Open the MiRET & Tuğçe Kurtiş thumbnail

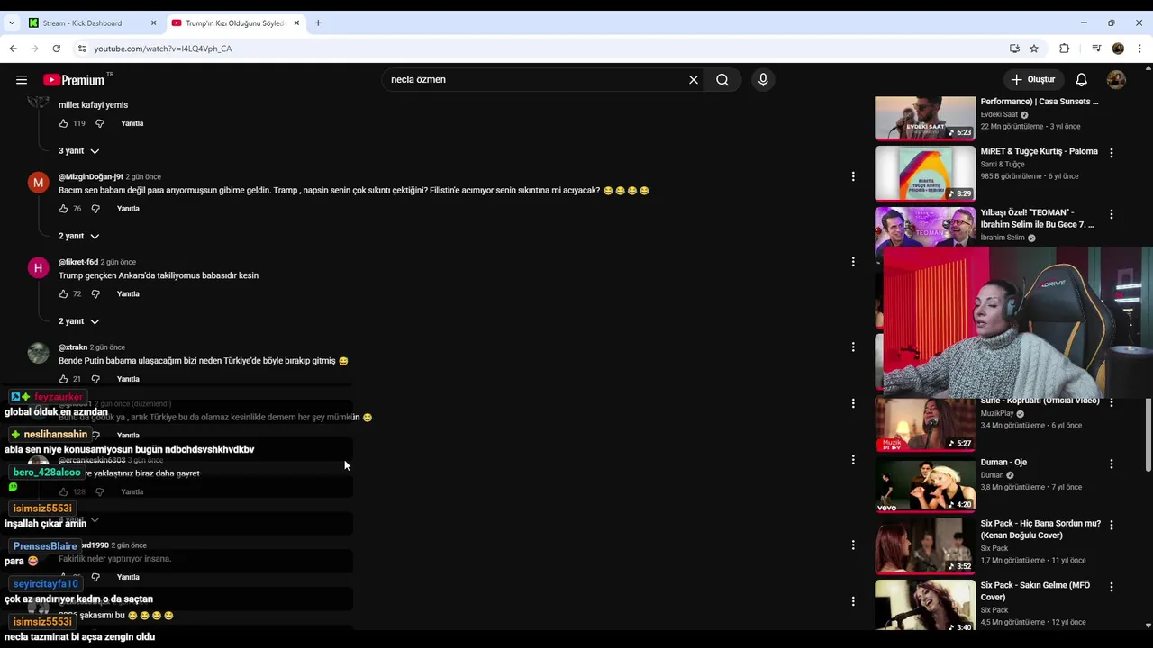[925, 173]
